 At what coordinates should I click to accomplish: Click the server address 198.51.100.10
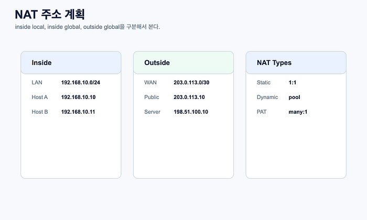pyautogui.click(x=191, y=112)
